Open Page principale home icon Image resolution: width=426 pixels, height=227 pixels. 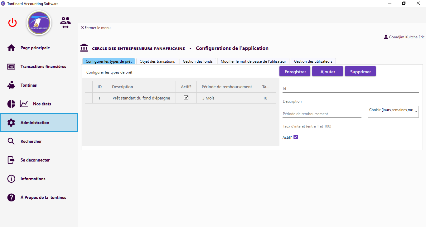[11, 48]
